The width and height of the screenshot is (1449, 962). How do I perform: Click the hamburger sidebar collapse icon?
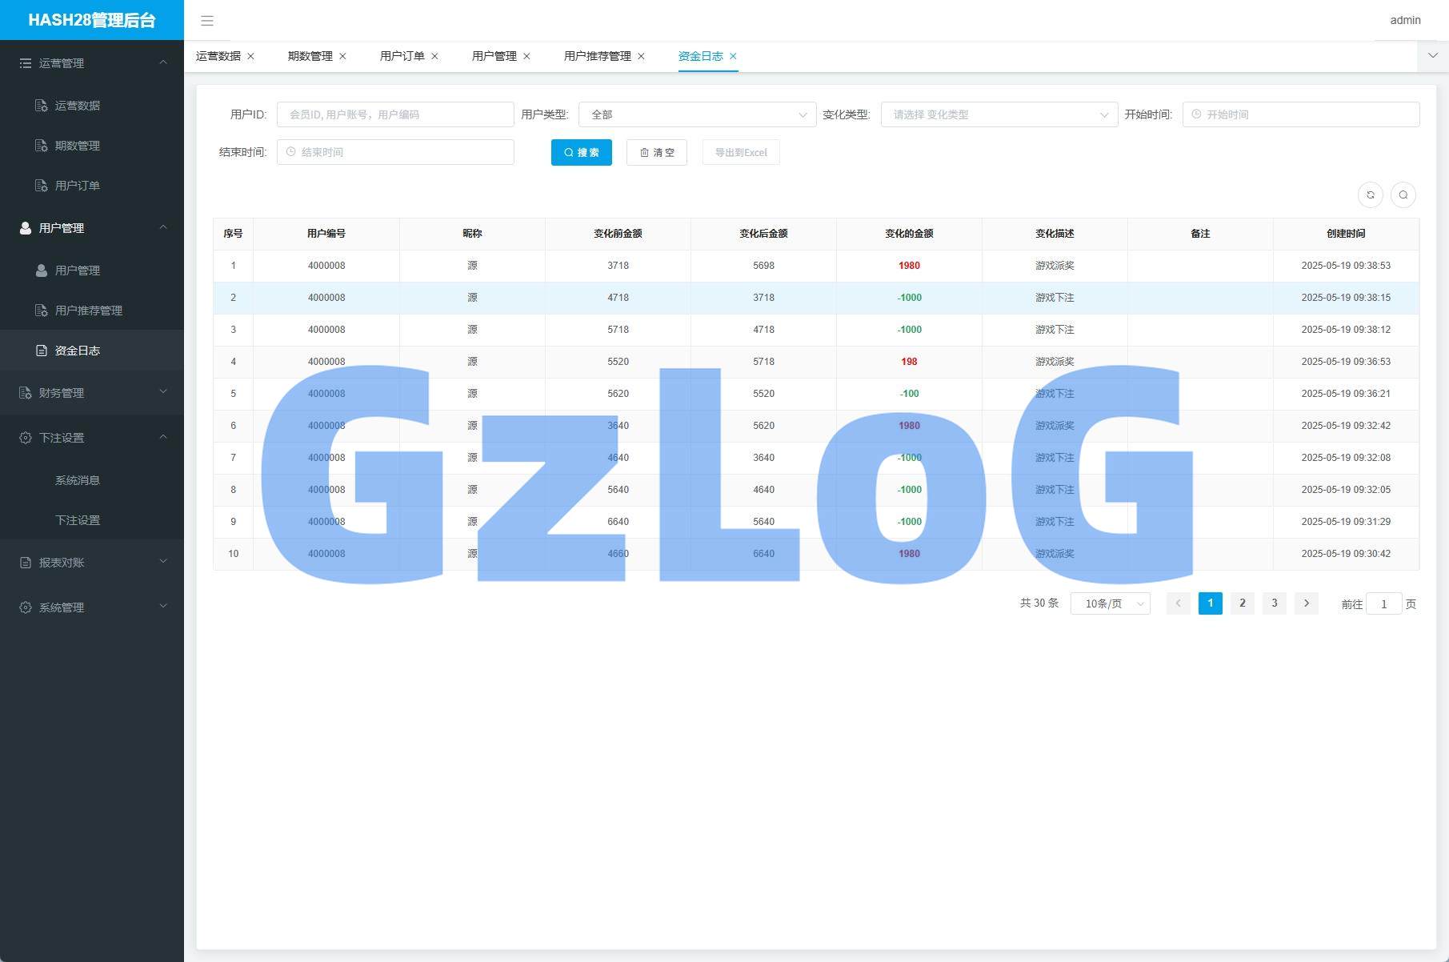point(207,21)
